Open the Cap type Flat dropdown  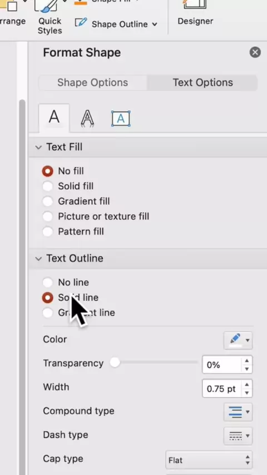pos(209,461)
